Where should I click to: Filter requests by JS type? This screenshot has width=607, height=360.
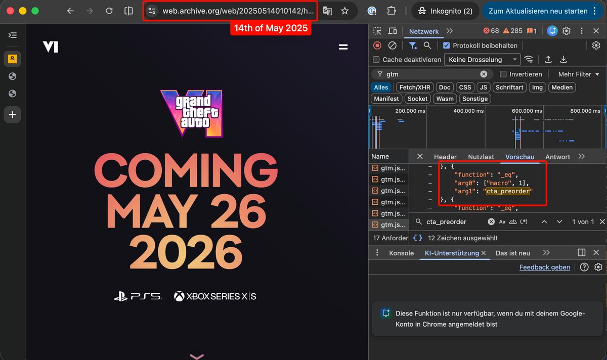tap(484, 87)
